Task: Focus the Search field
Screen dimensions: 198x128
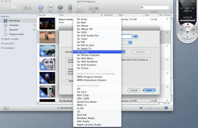Action: click(154, 8)
